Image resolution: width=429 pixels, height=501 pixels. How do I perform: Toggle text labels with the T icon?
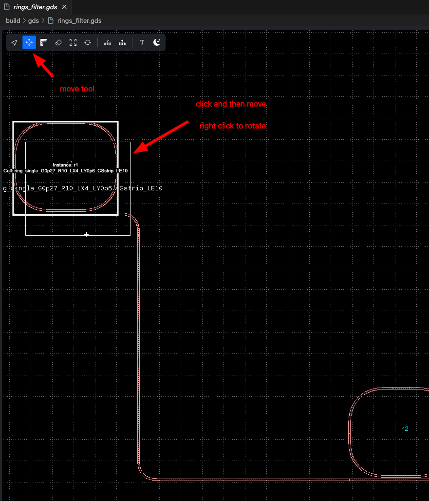(142, 42)
